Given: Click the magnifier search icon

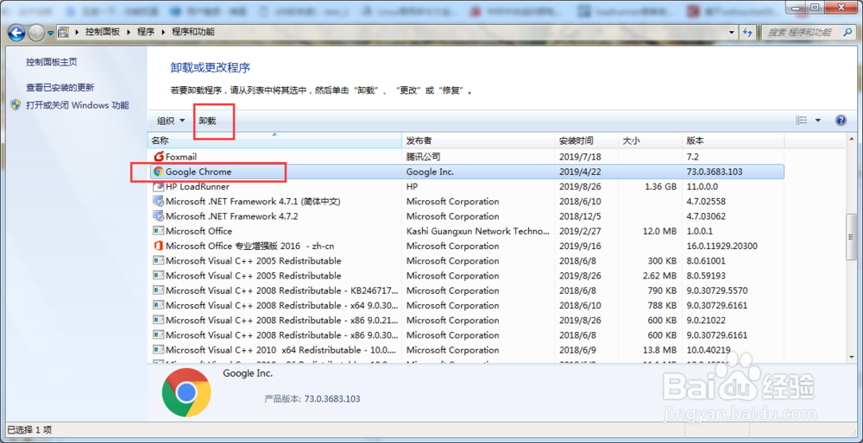Looking at the screenshot, I should 847,33.
